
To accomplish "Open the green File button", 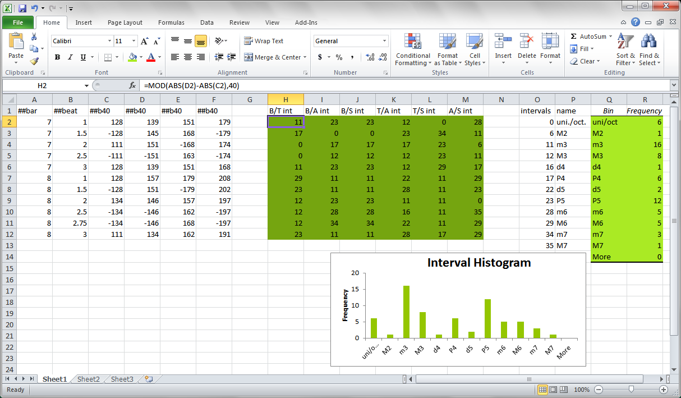I will pyautogui.click(x=17, y=22).
